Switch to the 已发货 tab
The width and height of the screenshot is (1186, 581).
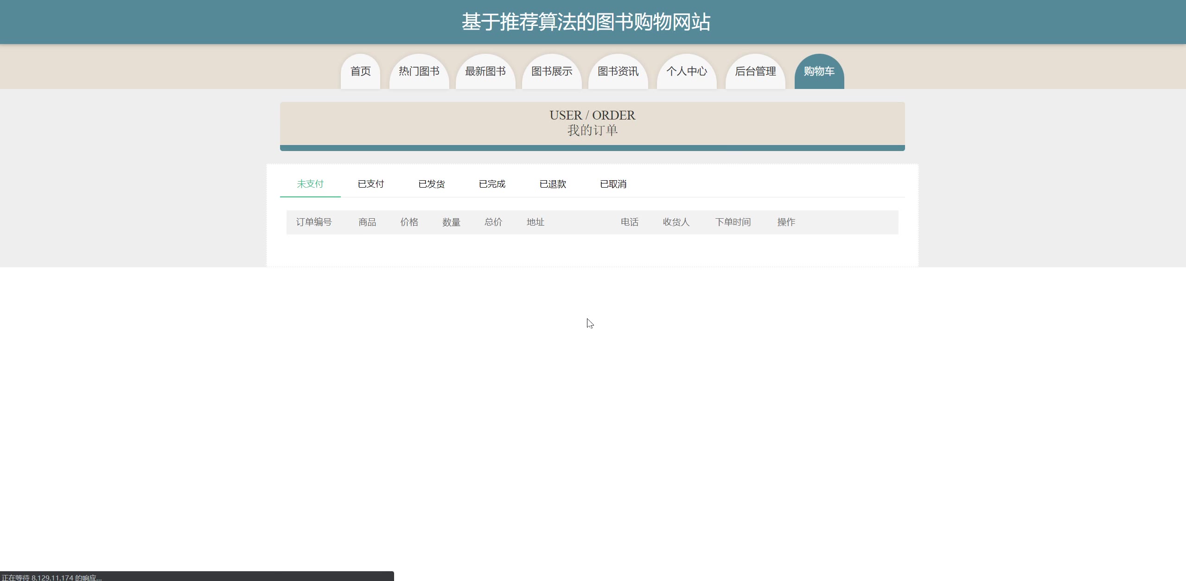coord(431,184)
